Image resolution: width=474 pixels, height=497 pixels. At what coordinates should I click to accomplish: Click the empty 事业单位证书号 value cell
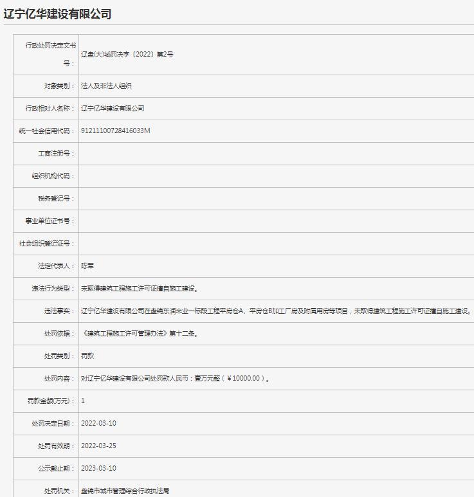tap(275, 221)
